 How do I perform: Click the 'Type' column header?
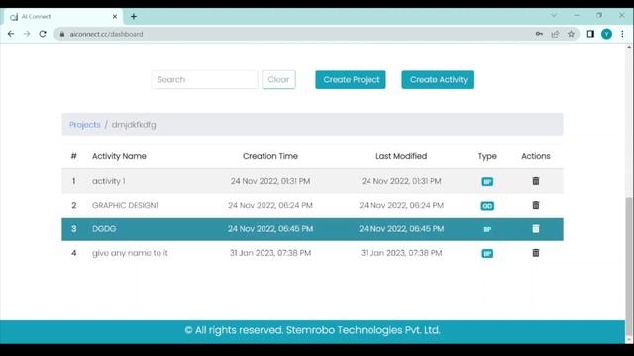pyautogui.click(x=487, y=156)
